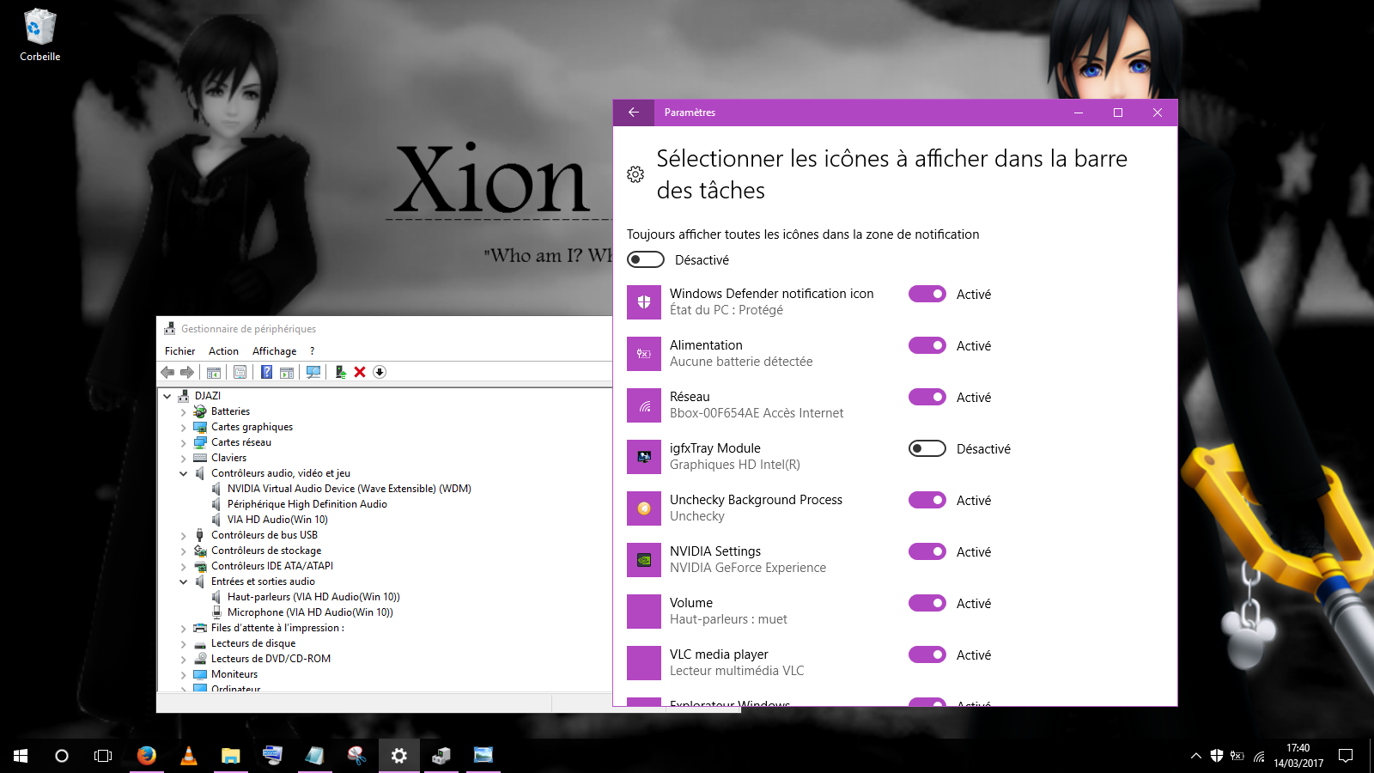
Task: Turn off Windows Defender notification icon toggle
Action: 927,294
